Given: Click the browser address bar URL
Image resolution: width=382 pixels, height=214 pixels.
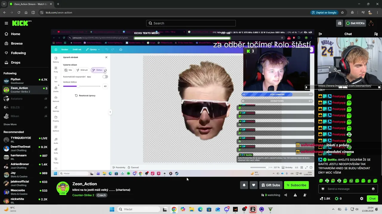Looking at the screenshot, I should point(59,12).
